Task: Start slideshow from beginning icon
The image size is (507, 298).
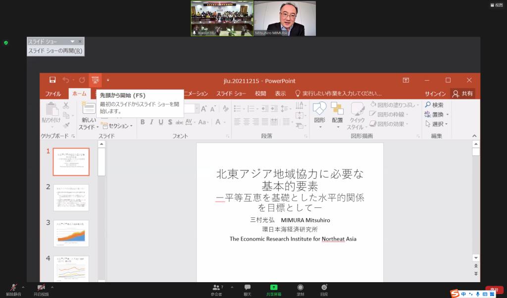Action: (x=95, y=80)
